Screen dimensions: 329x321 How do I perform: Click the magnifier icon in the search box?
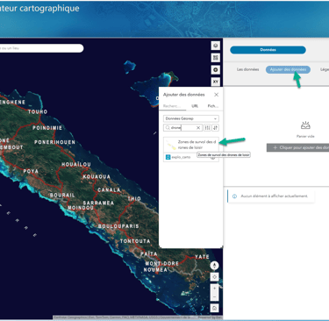coord(168,128)
